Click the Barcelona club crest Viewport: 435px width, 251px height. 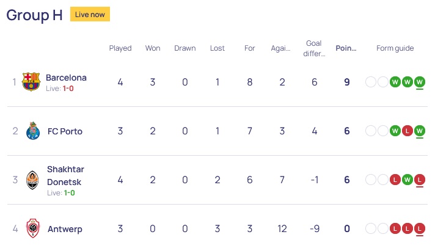(x=31, y=82)
